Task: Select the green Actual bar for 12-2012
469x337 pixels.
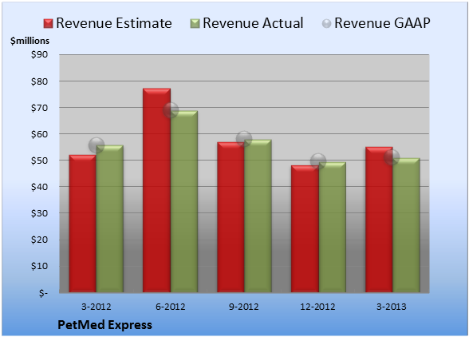Action: (x=332, y=227)
